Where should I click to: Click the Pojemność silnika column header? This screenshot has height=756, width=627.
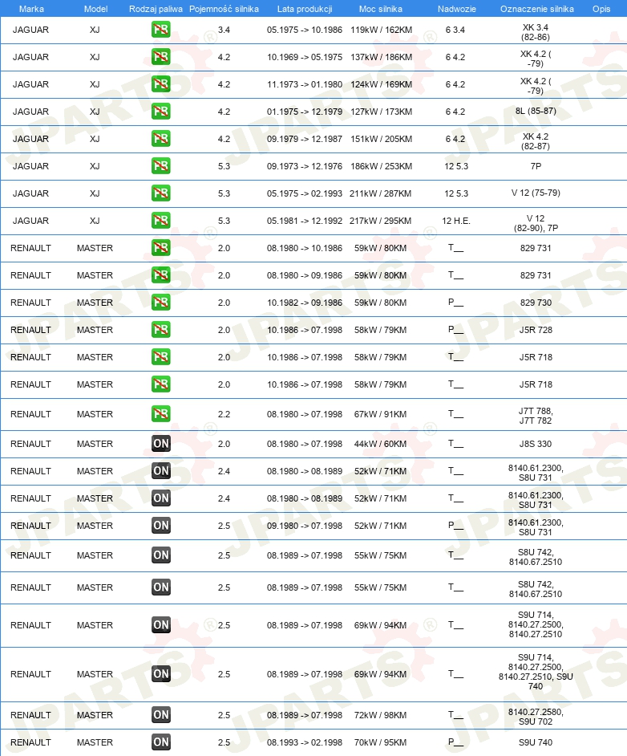click(x=224, y=9)
